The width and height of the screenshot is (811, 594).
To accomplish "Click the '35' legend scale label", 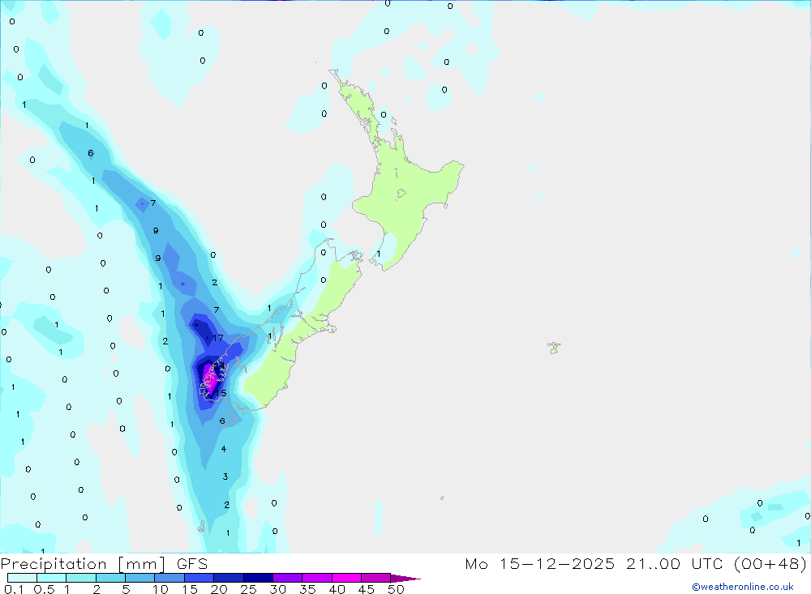I will coord(307,589).
